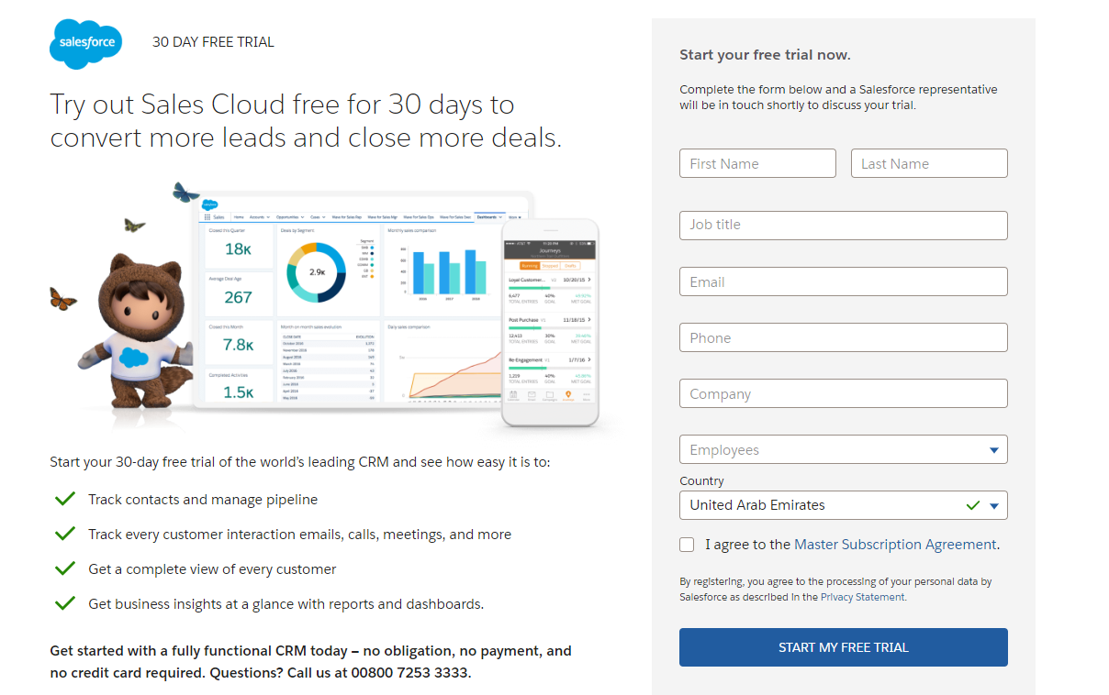Click the orange butterfly beside the mascot
This screenshot has width=1109, height=695.
62,299
